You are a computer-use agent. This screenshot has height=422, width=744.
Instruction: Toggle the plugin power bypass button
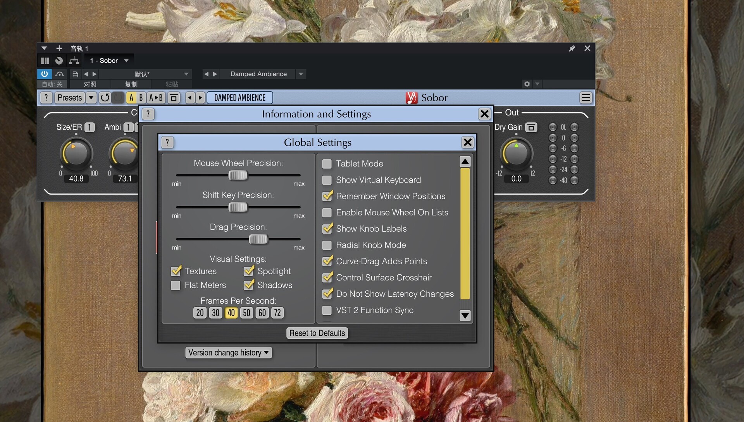point(45,74)
